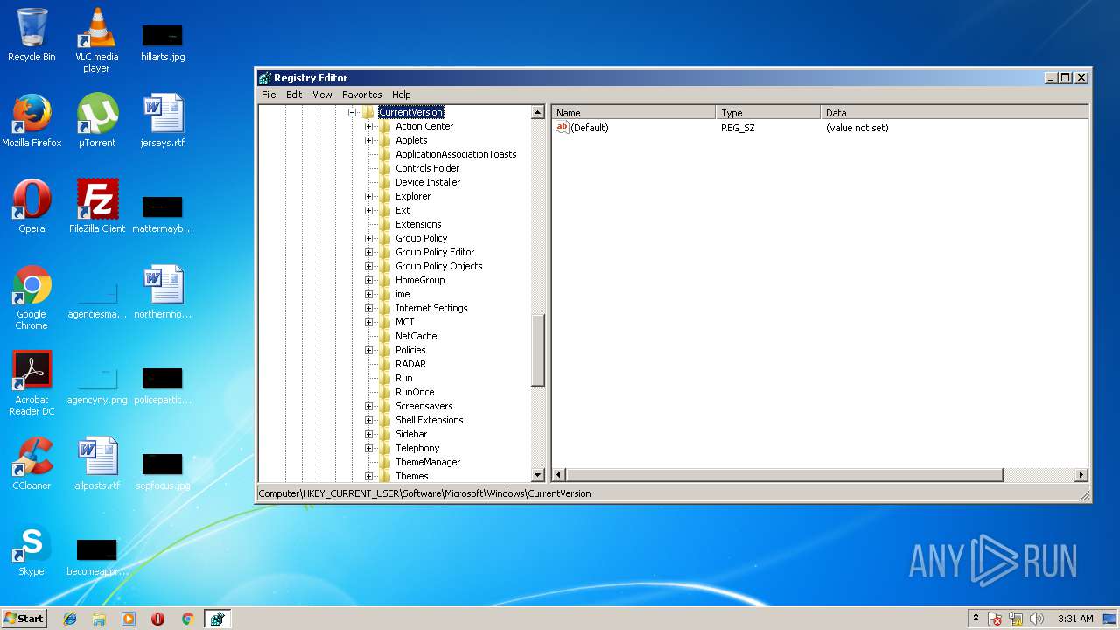Show hidden system tray icons
The height and width of the screenshot is (630, 1120).
tap(976, 619)
